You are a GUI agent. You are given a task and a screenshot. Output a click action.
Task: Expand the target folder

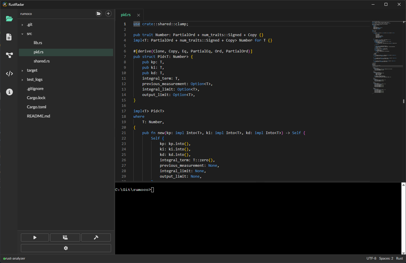pyautogui.click(x=22, y=70)
